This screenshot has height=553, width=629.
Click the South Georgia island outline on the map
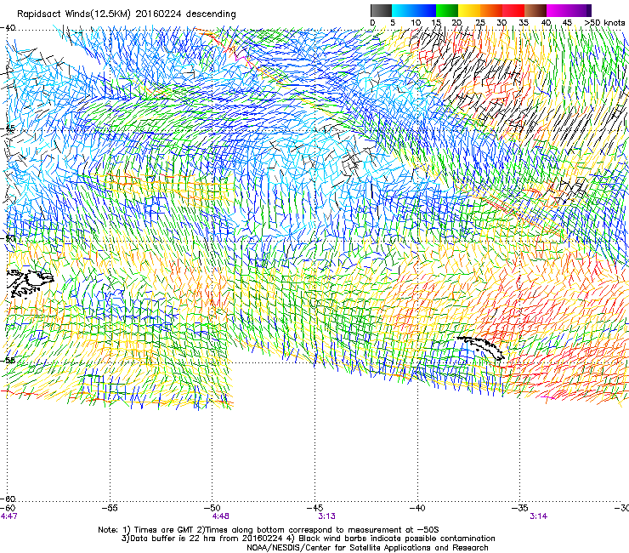click(480, 348)
